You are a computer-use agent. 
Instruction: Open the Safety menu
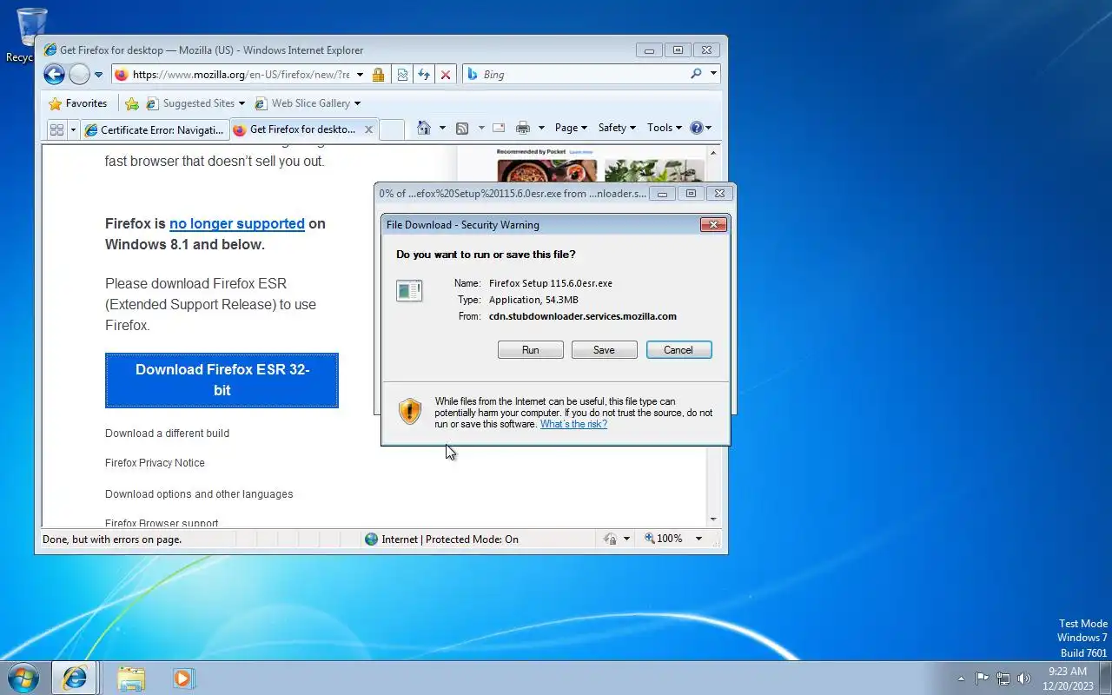coord(617,128)
